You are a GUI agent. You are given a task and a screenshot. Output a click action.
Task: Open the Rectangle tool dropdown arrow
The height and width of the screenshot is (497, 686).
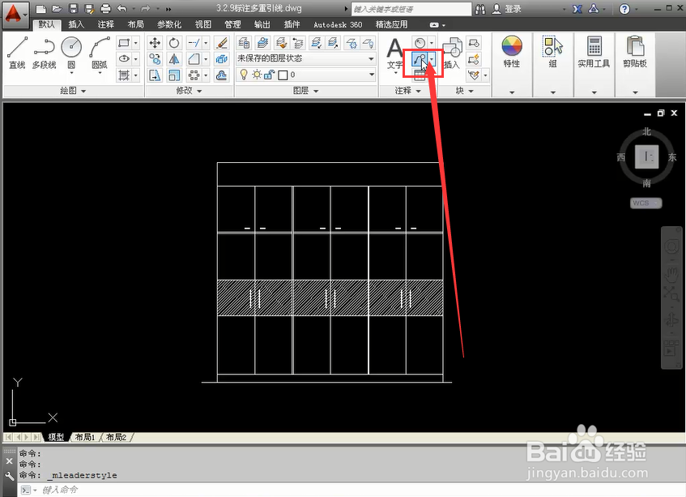coord(135,43)
